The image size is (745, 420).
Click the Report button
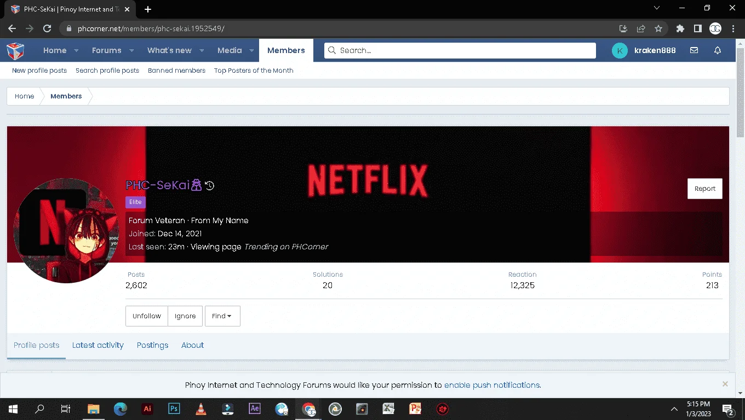tap(705, 189)
